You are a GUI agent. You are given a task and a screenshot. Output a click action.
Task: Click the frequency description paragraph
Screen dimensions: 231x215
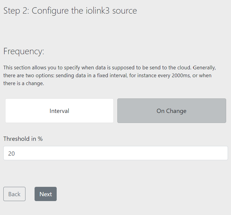point(109,75)
